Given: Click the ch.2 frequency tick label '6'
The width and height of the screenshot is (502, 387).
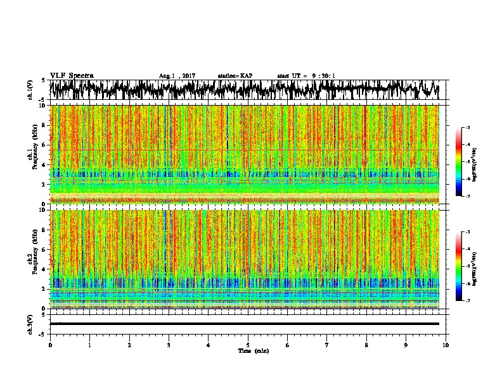Looking at the screenshot, I should click(44, 250).
